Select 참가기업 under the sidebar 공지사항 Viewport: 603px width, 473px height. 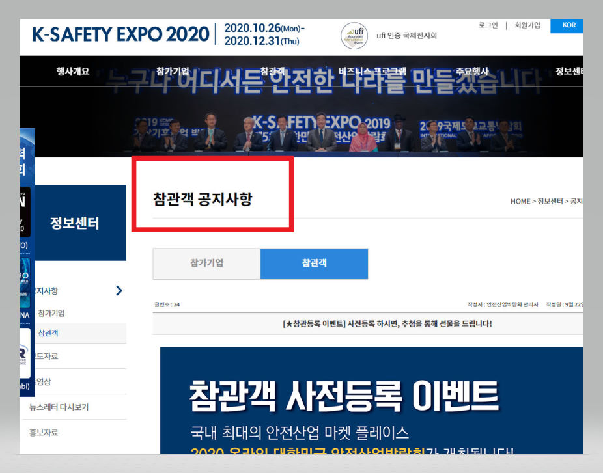point(51,313)
